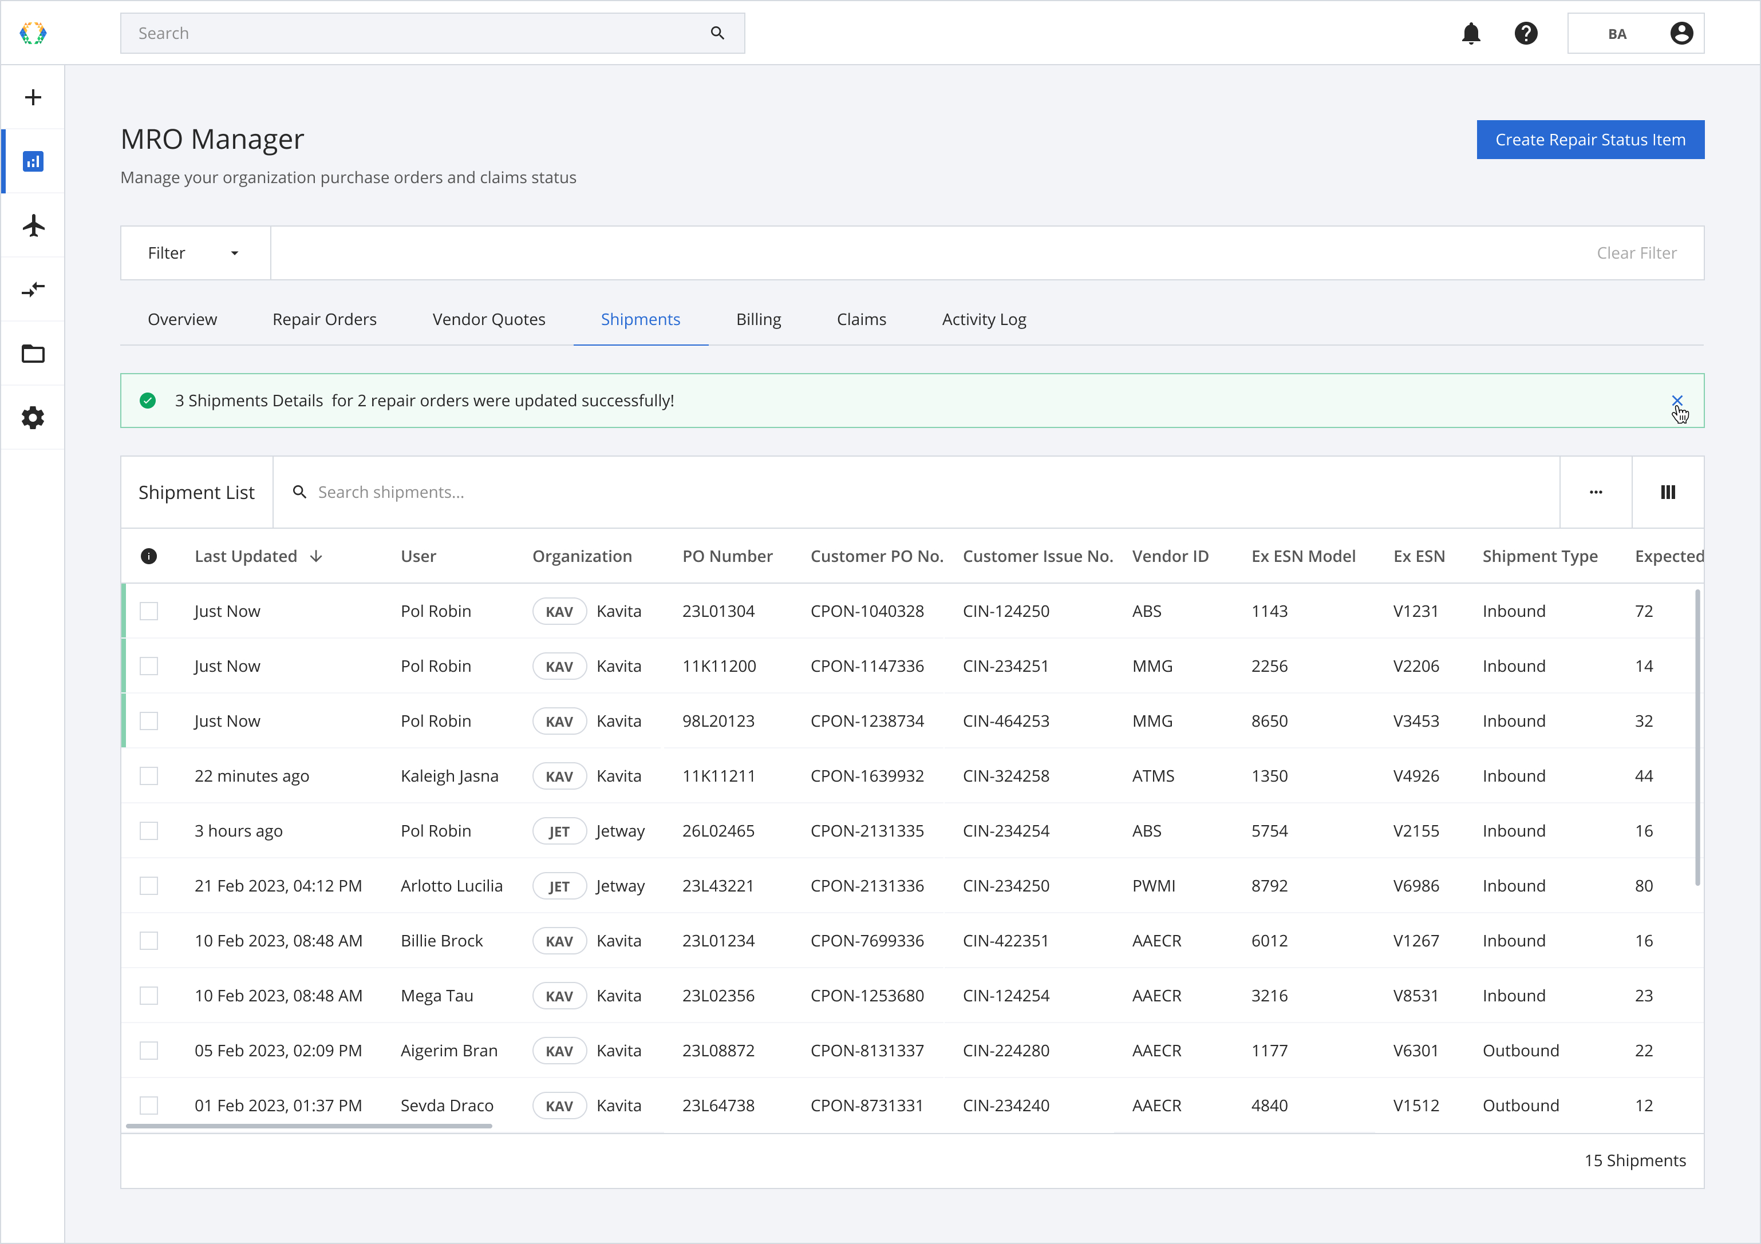Click the KAV badge for PO 23L64738

tap(559, 1106)
